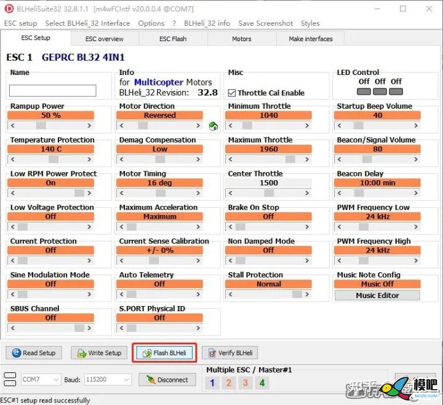This screenshot has width=443, height=405.
Task: Increase Minimum Throttle with right arrow
Action: coord(307,125)
